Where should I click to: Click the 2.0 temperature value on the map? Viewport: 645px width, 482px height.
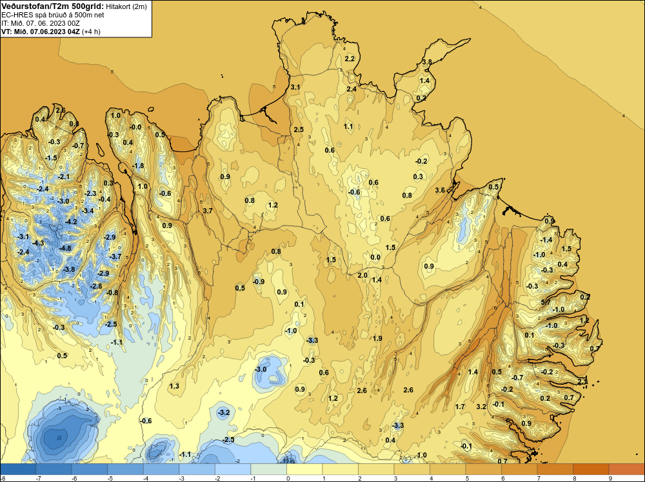tap(362, 275)
